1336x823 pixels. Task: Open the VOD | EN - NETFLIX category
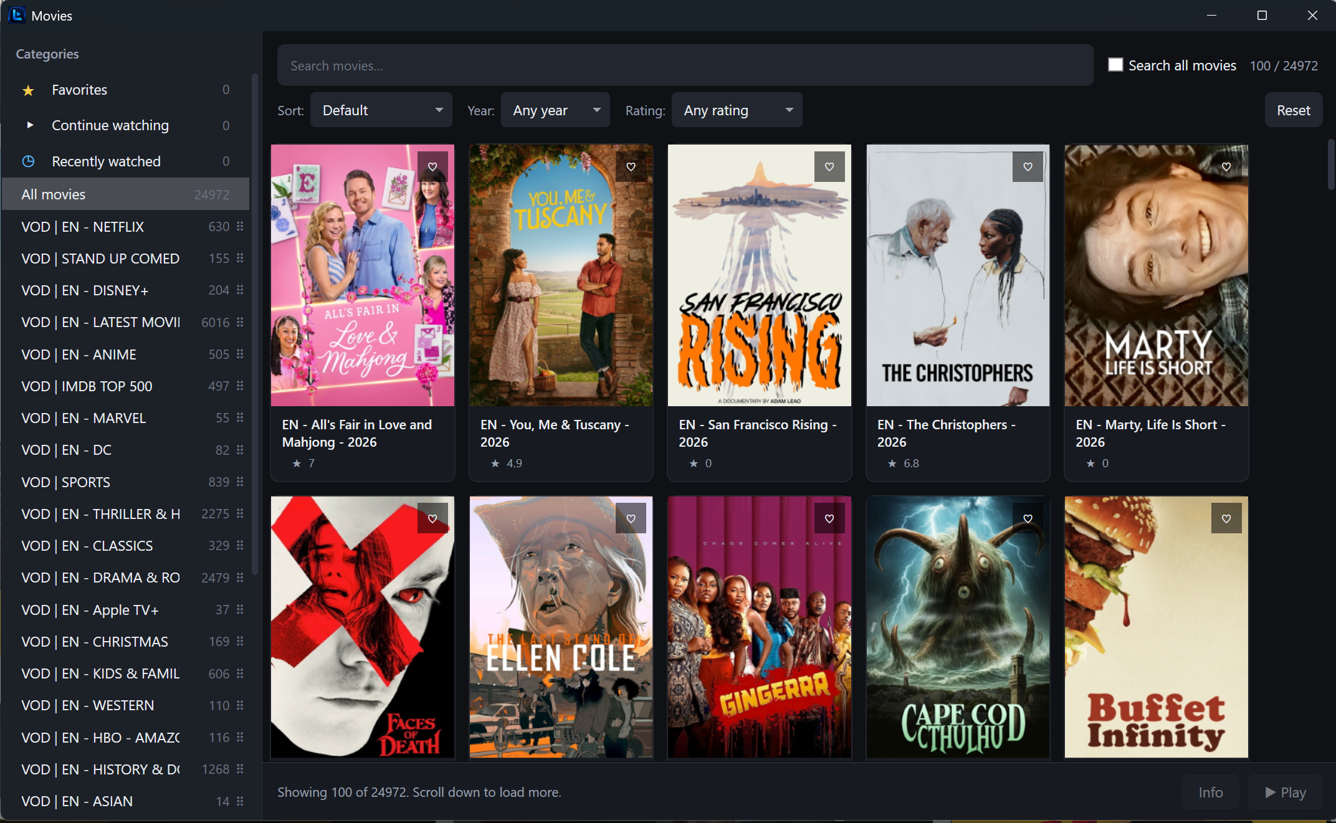click(x=125, y=226)
